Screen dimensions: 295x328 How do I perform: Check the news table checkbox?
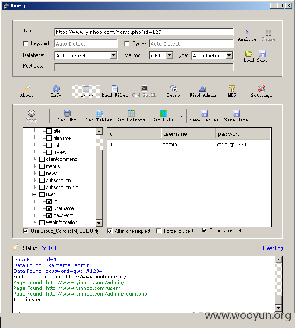click(x=42, y=173)
